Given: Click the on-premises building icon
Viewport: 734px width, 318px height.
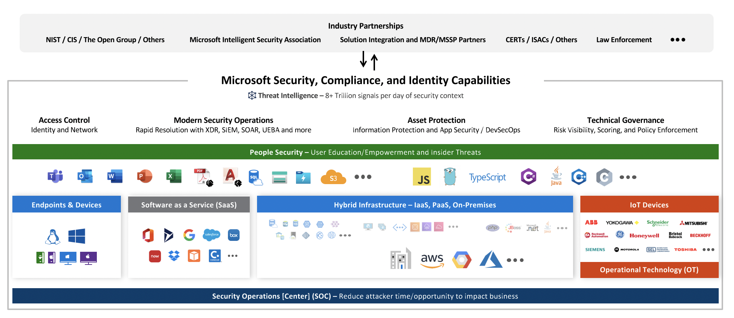Looking at the screenshot, I should [x=401, y=259].
